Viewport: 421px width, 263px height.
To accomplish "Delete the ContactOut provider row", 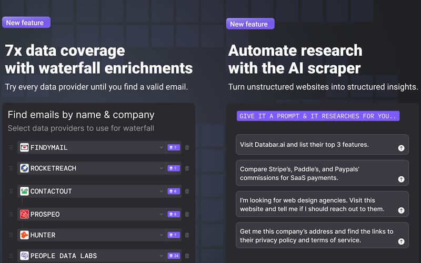I will click(x=187, y=191).
